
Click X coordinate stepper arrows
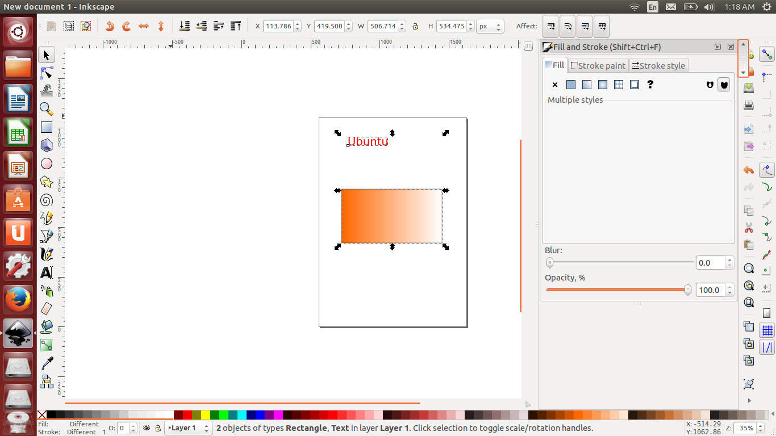tap(298, 26)
